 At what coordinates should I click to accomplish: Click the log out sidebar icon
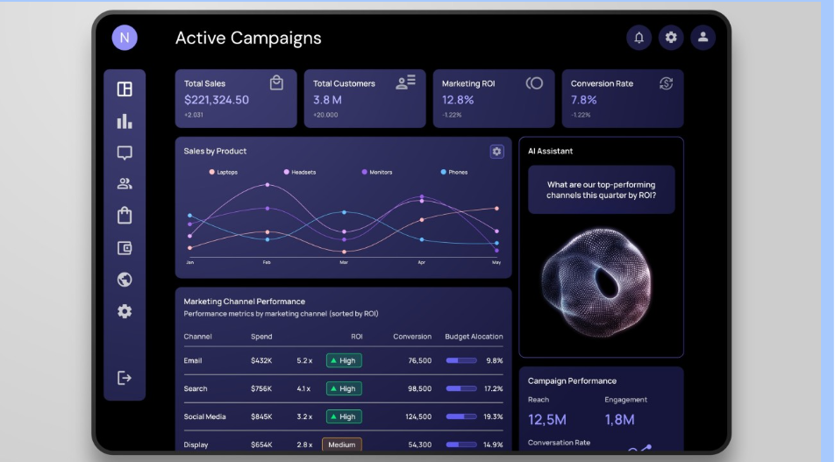coord(125,378)
